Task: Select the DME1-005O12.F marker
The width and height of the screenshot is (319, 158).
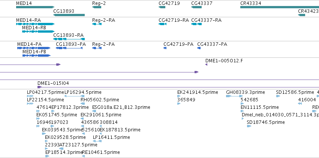Action: pos(206,65)
